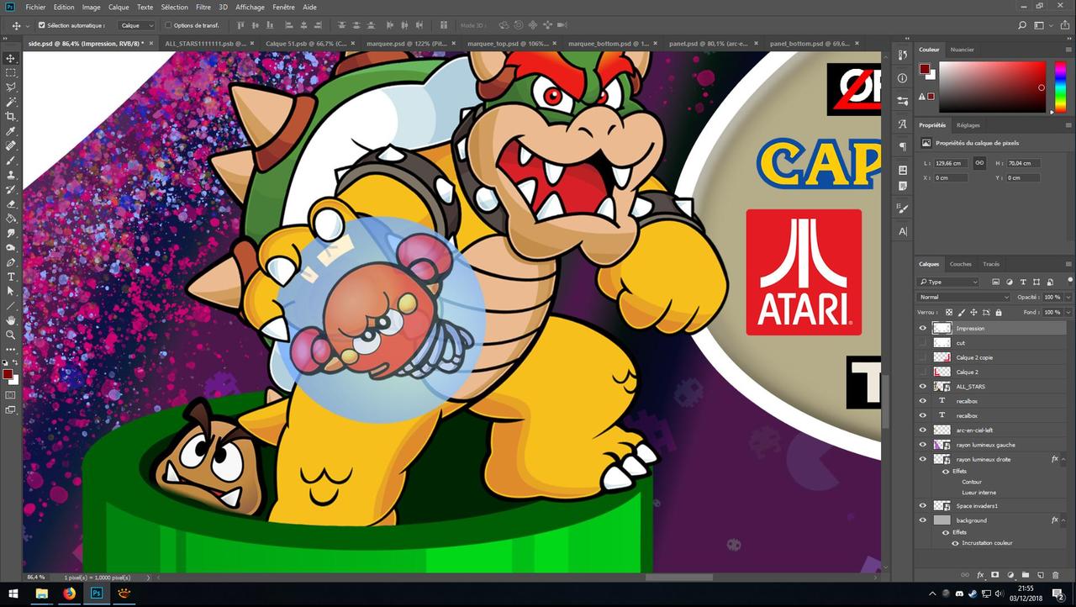Show the cut layer
The height and width of the screenshot is (607, 1076).
coord(923,342)
